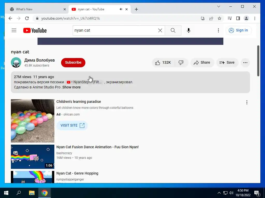Go to YouTube home via logo
The height and width of the screenshot is (198, 265).
[35, 30]
